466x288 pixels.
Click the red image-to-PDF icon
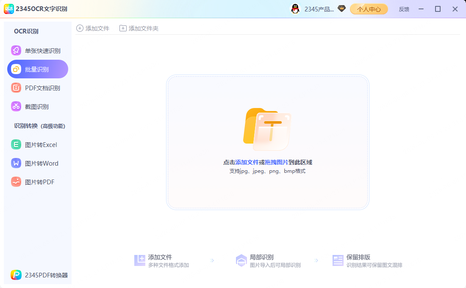click(x=16, y=182)
